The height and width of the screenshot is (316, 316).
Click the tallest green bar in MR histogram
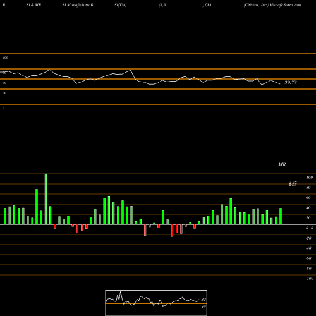click(x=46, y=199)
